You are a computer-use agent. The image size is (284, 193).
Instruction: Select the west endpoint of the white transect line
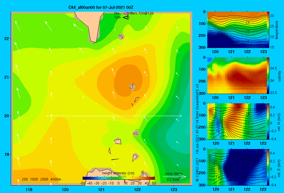47,116
